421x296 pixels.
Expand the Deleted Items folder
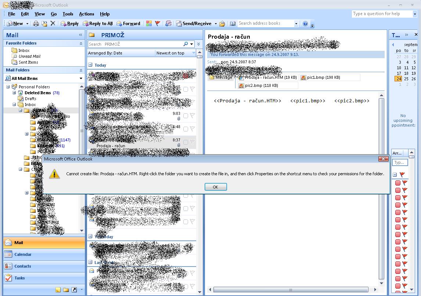click(x=14, y=92)
